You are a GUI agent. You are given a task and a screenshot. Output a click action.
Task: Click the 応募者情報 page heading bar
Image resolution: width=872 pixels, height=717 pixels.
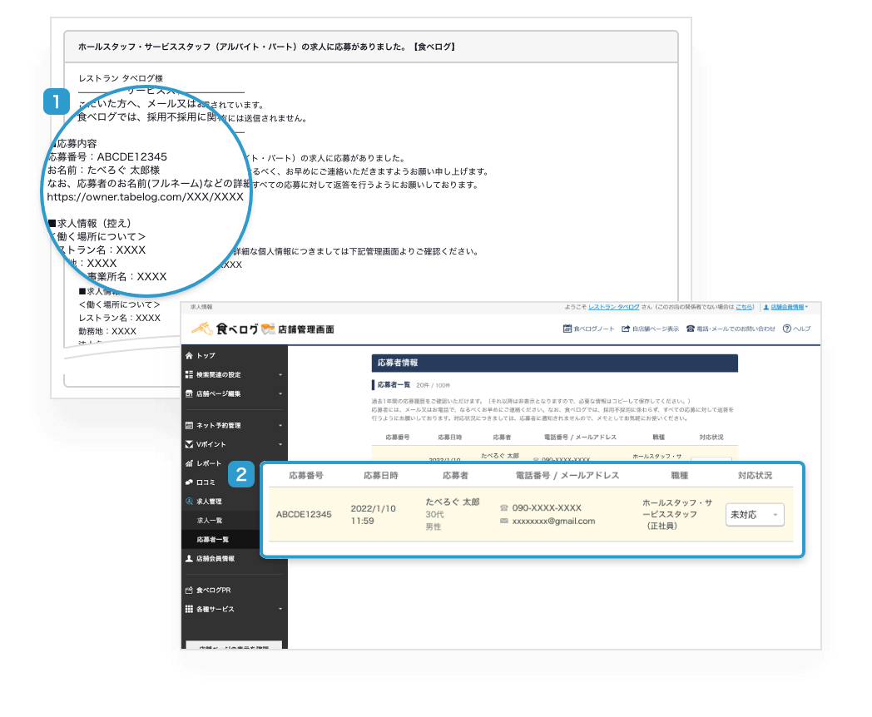(554, 363)
